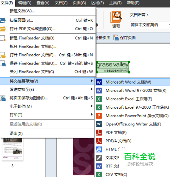Image resolution: width=170 pixels, height=177 pixels.
Task: Choose 新建文档(W)... menu entry
Action: click(x=48, y=11)
